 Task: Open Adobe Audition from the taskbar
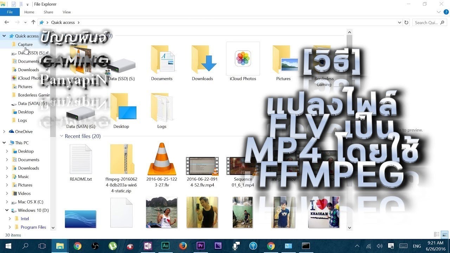click(166, 246)
